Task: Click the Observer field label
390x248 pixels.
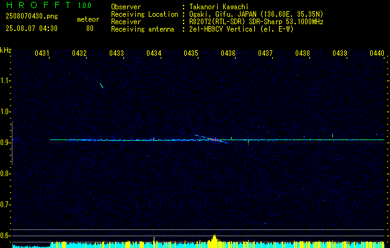Action: [x=126, y=7]
